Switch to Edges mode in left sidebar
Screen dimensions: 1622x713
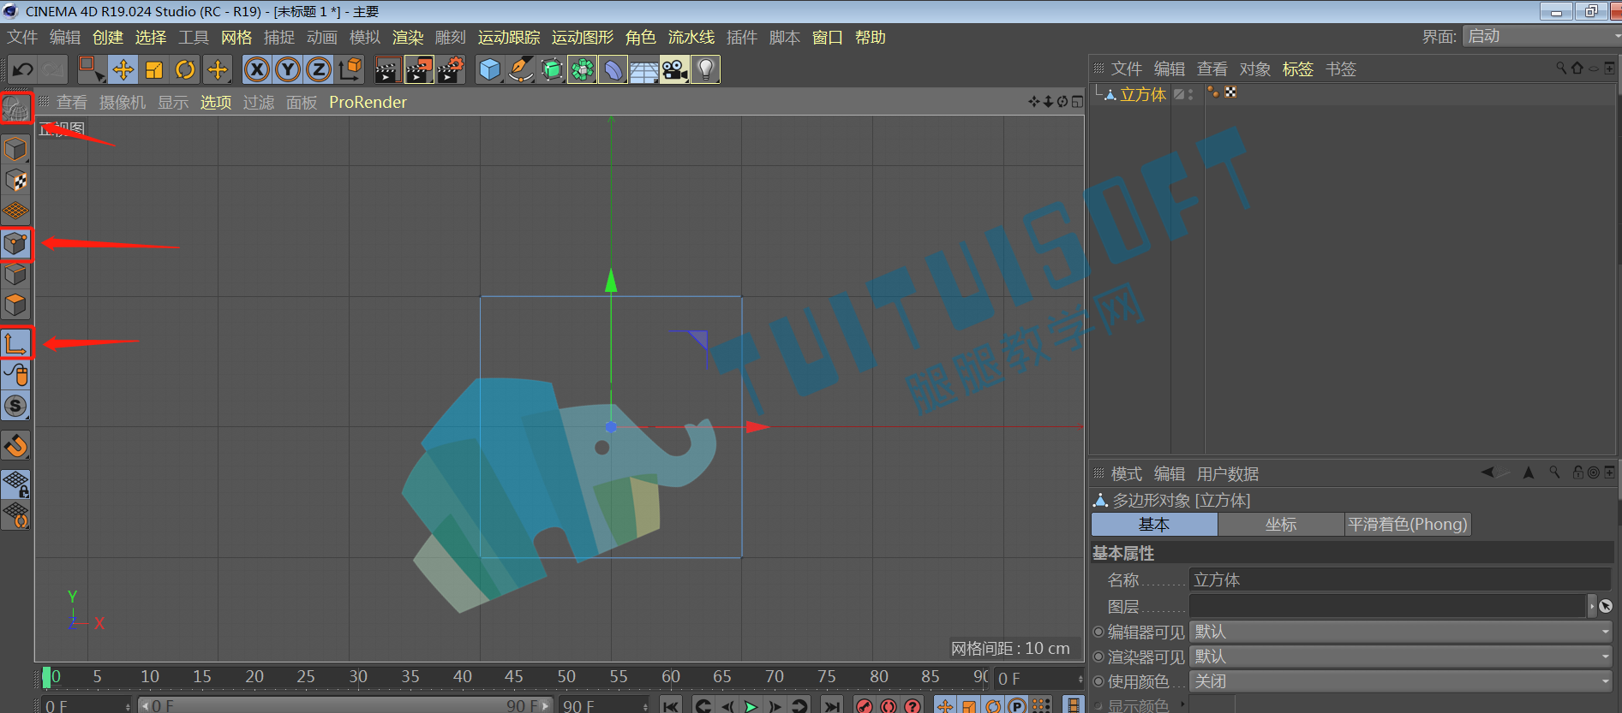click(16, 275)
